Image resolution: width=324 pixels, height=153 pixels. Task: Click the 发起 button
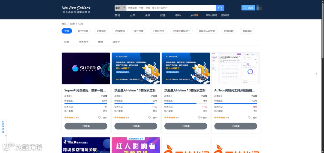pyautogui.click(x=248, y=7)
